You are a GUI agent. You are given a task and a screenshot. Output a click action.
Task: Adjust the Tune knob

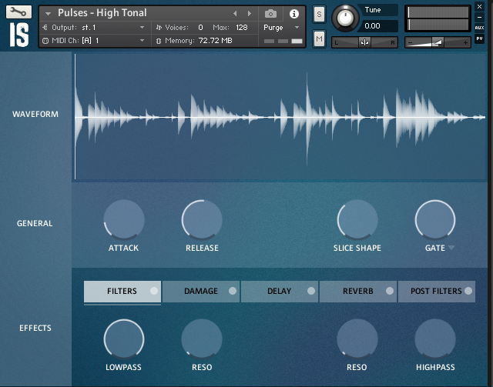[345, 18]
